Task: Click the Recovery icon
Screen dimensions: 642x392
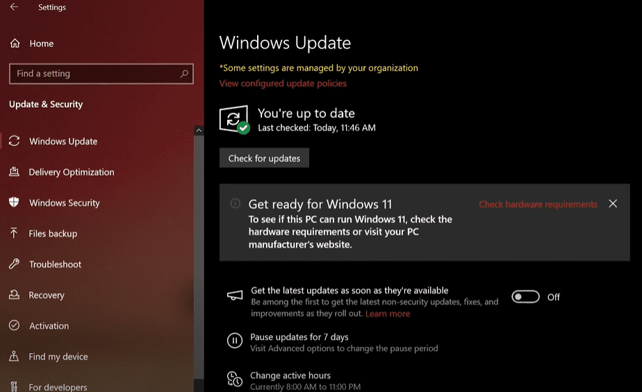Action: coord(14,294)
